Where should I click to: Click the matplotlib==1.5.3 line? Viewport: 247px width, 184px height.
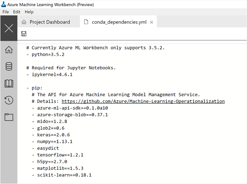(x=58, y=168)
